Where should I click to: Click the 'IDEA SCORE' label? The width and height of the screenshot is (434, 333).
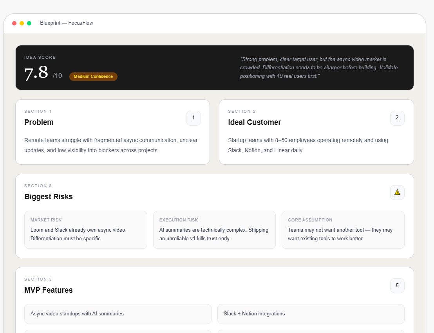point(40,57)
